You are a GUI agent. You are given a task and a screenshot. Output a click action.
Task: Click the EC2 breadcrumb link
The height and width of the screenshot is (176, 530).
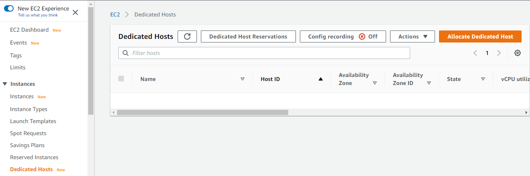[x=115, y=14]
